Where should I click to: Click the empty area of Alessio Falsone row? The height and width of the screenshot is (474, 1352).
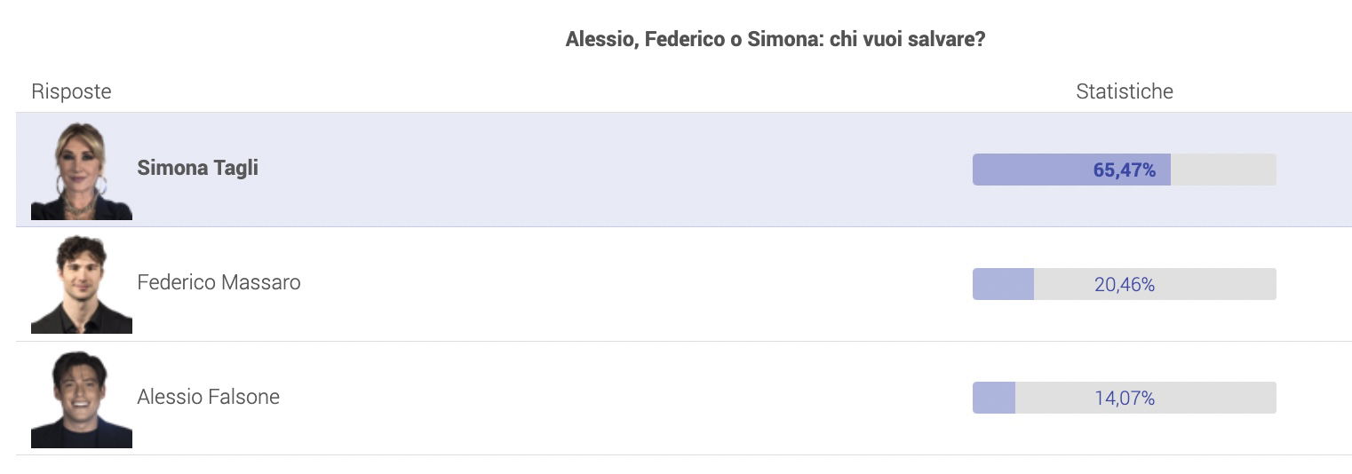pos(622,399)
